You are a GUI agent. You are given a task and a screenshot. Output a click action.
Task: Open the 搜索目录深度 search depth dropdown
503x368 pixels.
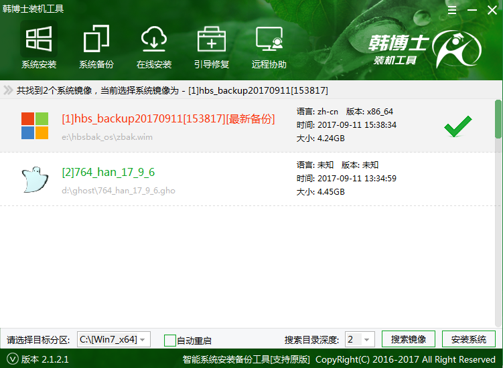coord(366,339)
